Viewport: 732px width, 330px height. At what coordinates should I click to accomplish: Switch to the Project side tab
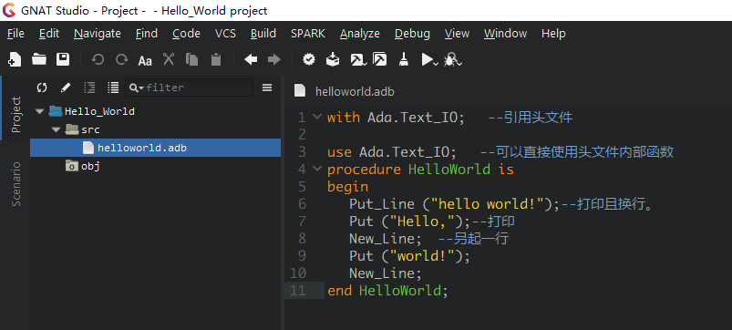(15, 115)
